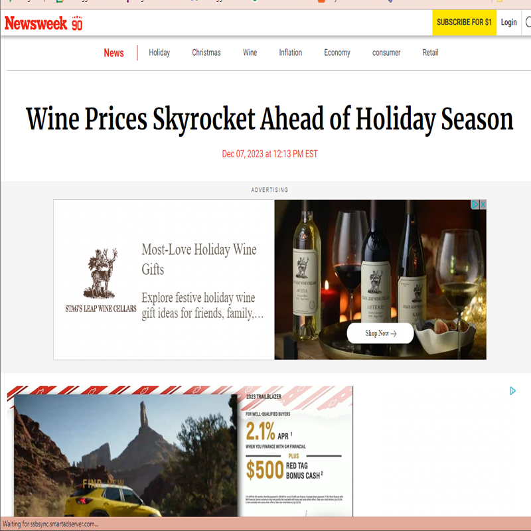Select the Economy topic
531x531 pixels.
coord(337,52)
